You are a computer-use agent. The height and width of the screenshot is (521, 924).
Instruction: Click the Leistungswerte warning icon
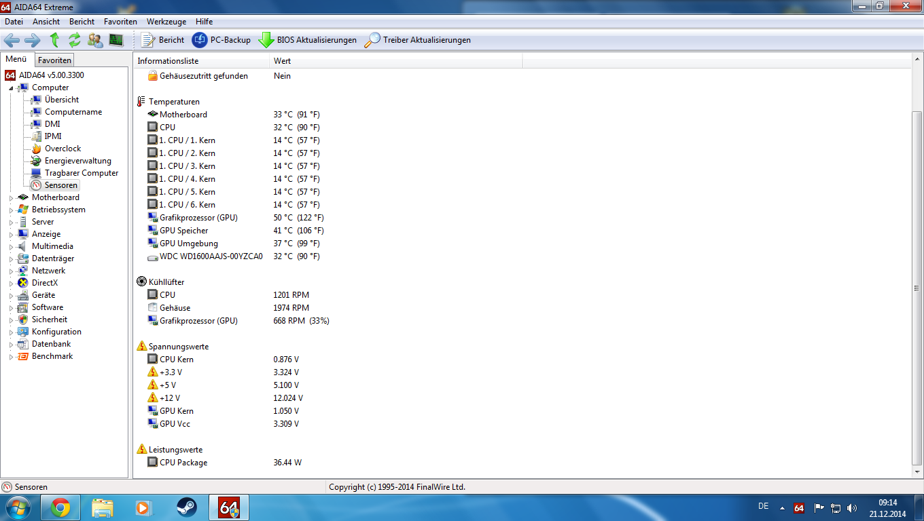coord(141,450)
